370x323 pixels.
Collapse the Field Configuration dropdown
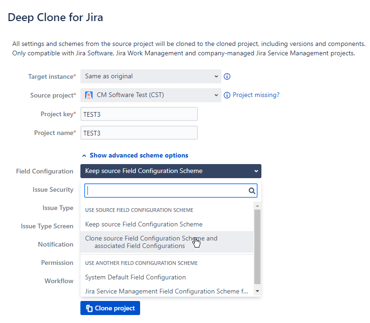(x=171, y=171)
